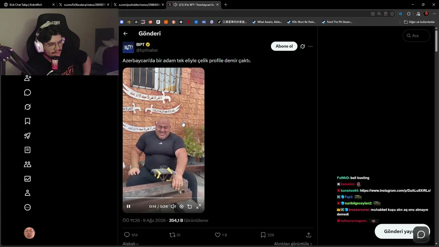Open the browser profile avatar
This screenshot has height=247, width=439.
click(x=426, y=14)
